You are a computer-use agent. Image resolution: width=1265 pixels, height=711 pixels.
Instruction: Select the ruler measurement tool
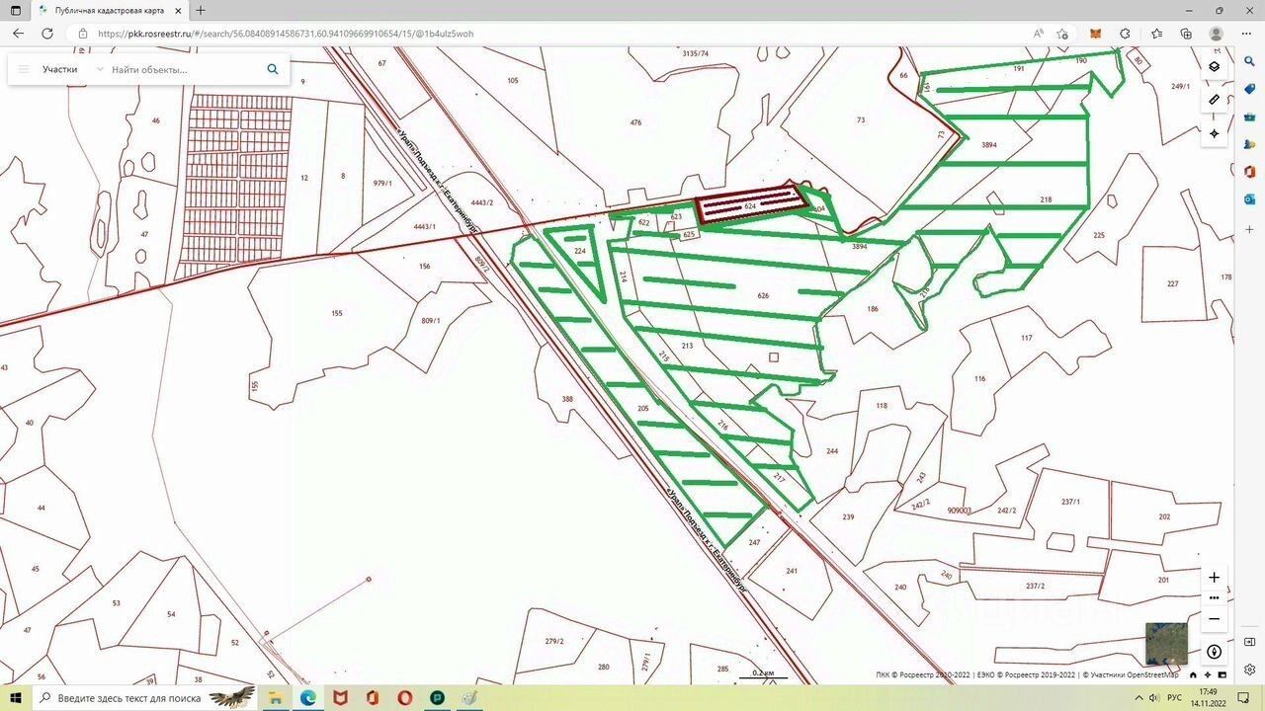tap(1214, 100)
